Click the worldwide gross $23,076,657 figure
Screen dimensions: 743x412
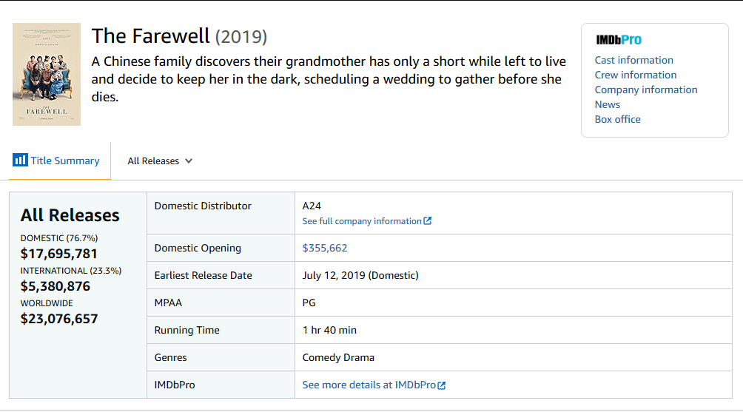coord(59,319)
